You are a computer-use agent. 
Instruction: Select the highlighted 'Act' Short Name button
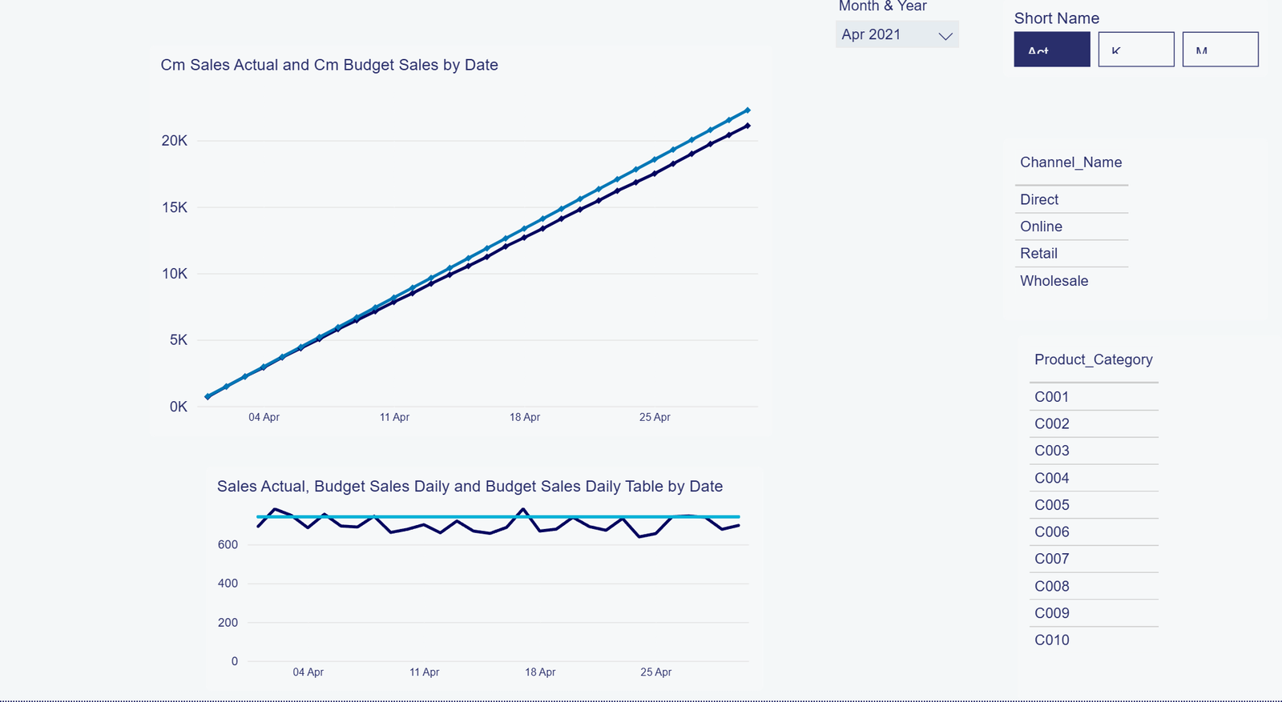[x=1052, y=50]
